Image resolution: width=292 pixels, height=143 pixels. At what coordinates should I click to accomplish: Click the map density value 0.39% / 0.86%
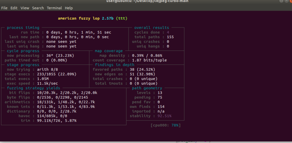pyautogui.click(x=147, y=56)
